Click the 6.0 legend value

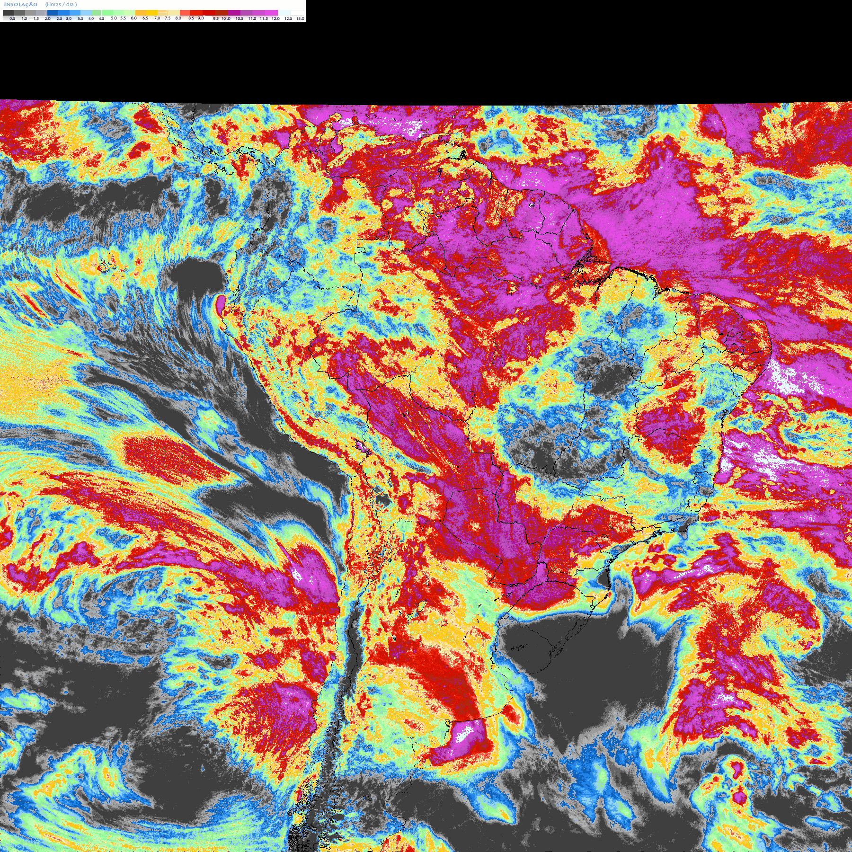(133, 18)
